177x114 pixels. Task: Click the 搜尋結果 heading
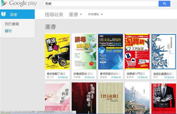click(54, 14)
